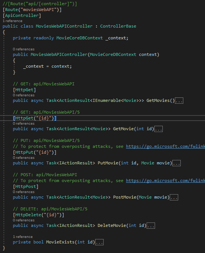Click the MovieCoreDBContext type in field declaration
The image size is (205, 253).
79,38
